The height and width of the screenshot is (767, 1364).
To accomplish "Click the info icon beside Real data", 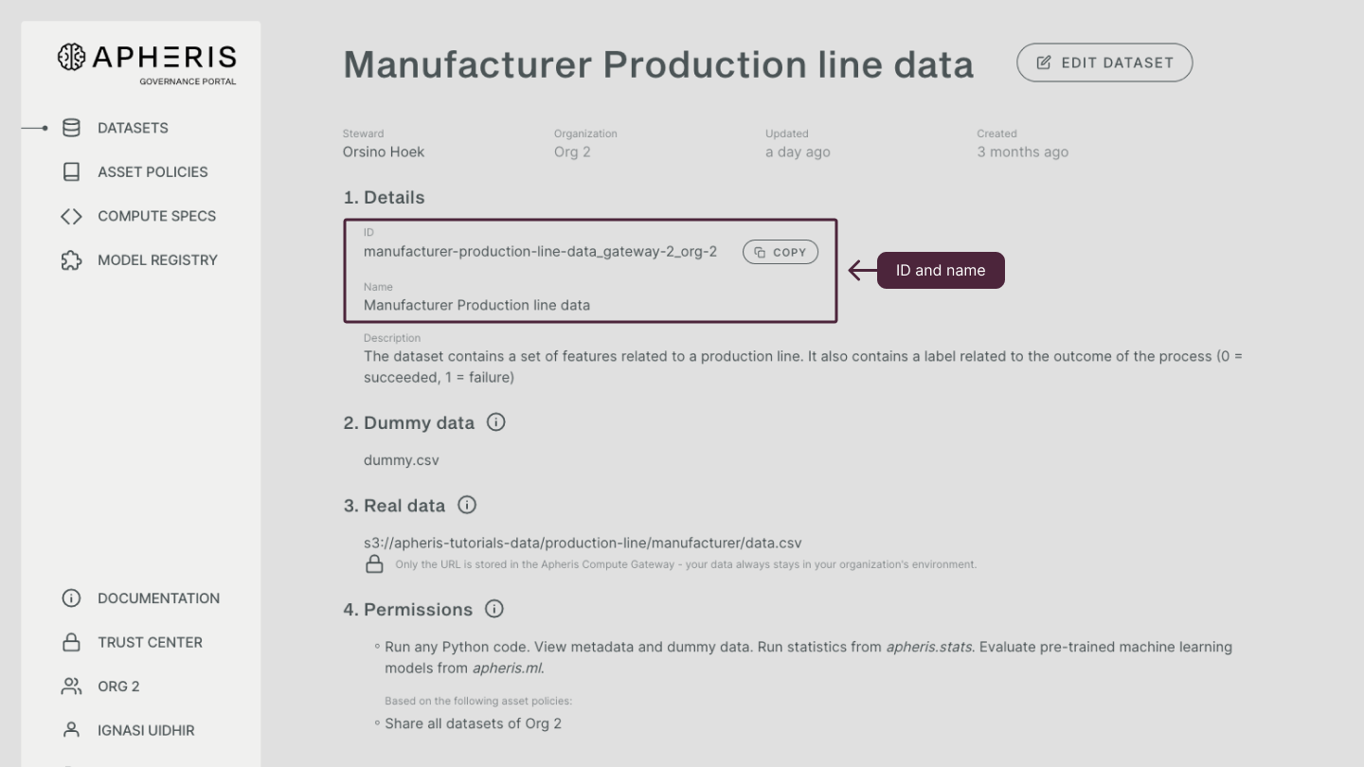I will pos(466,505).
